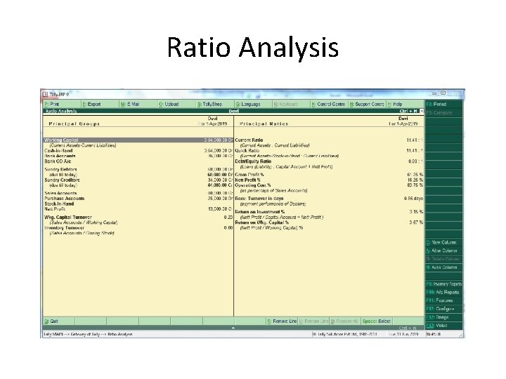Screen dimensions: 506x379
Task: Click the Quick Ratio entry
Action: coord(329,151)
